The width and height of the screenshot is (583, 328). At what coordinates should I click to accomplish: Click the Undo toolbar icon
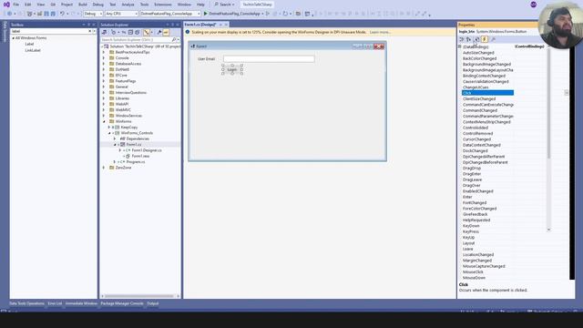click(62, 14)
